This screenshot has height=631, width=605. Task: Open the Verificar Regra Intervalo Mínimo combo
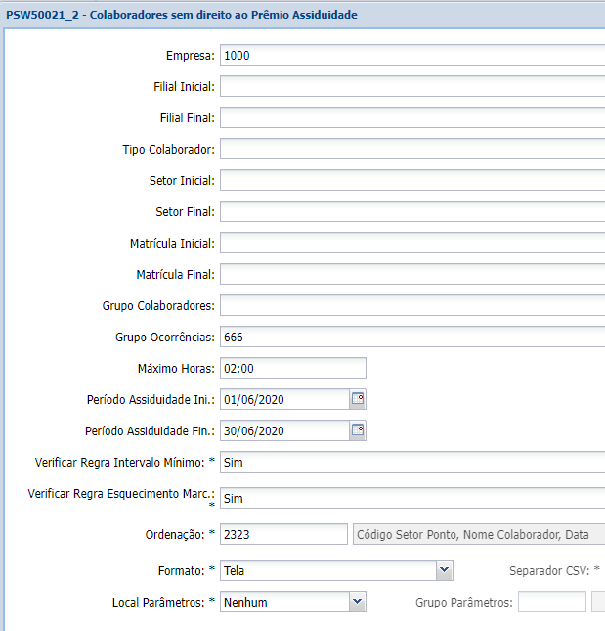[412, 462]
